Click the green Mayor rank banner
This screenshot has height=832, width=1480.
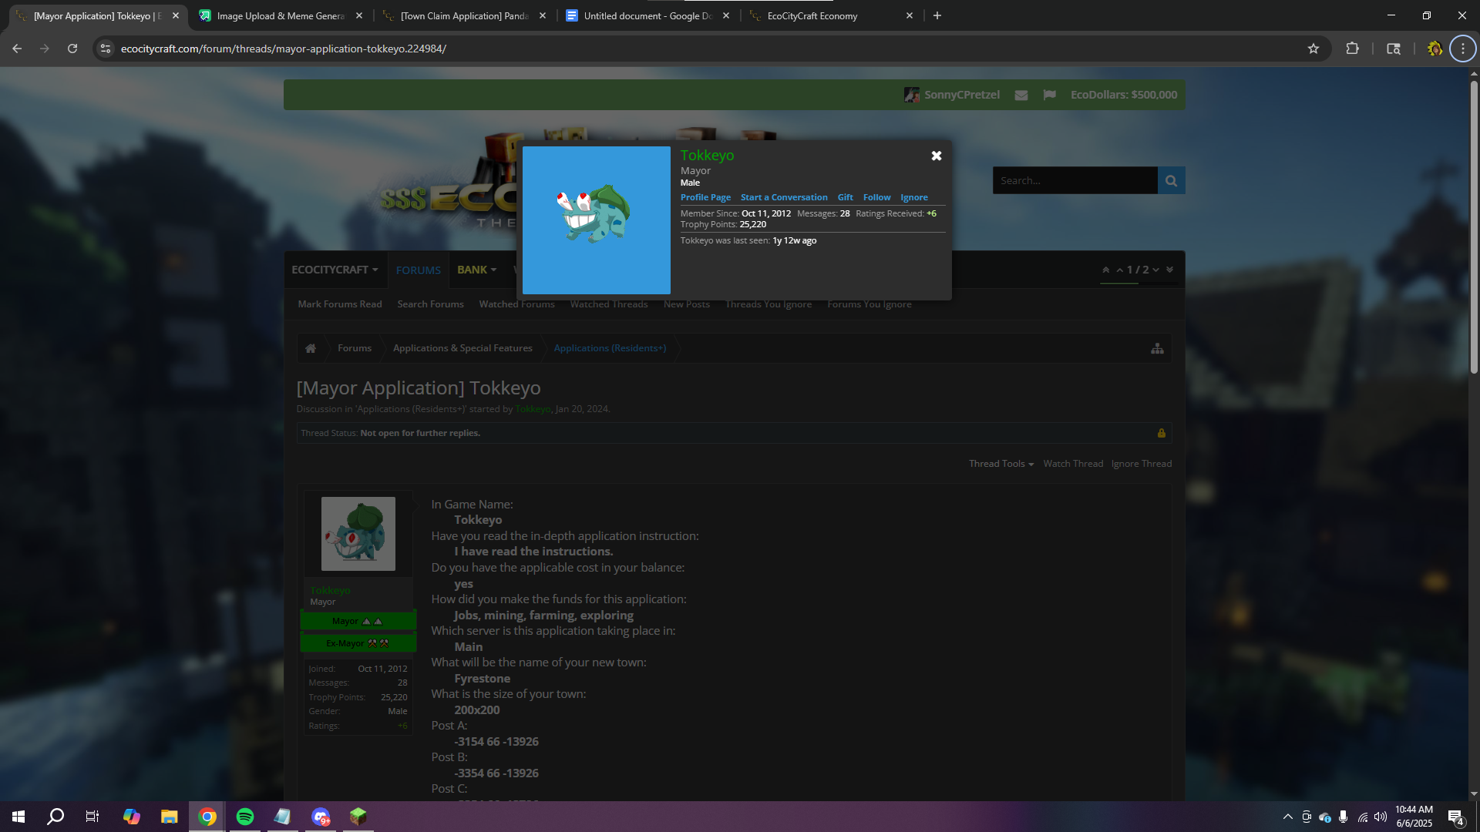click(358, 621)
